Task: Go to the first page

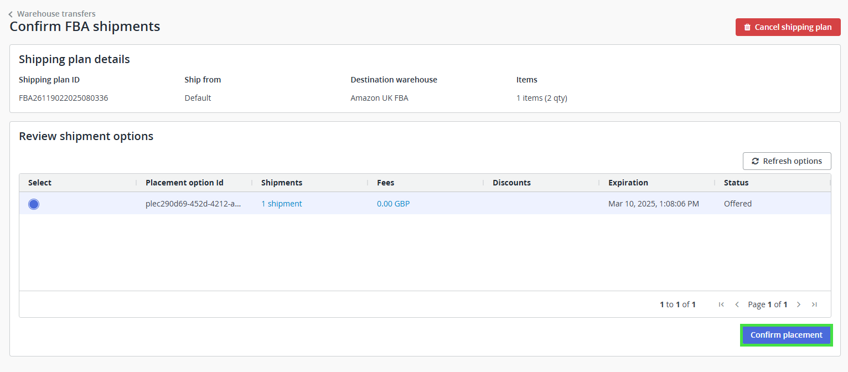Action: click(721, 304)
